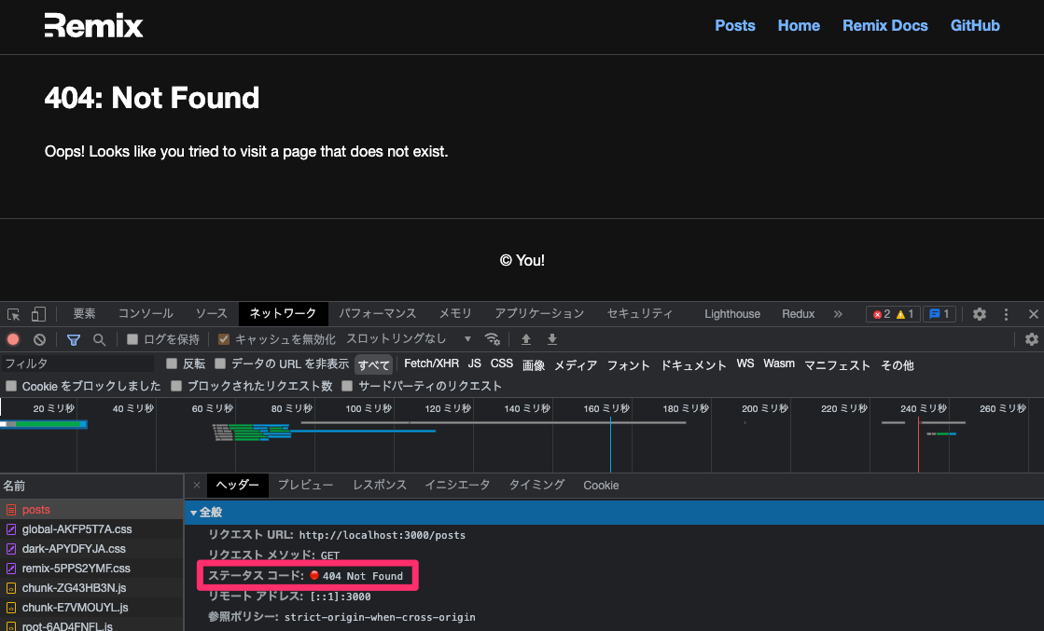Screen dimensions: 1044x631
Task: Open Remix Docs link
Action: pos(884,25)
